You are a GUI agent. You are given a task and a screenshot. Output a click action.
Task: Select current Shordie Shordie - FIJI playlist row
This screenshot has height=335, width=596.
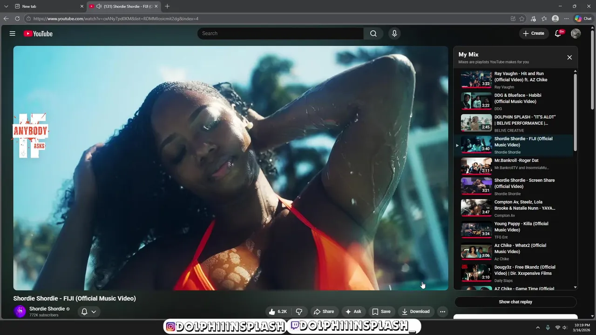[x=514, y=145]
